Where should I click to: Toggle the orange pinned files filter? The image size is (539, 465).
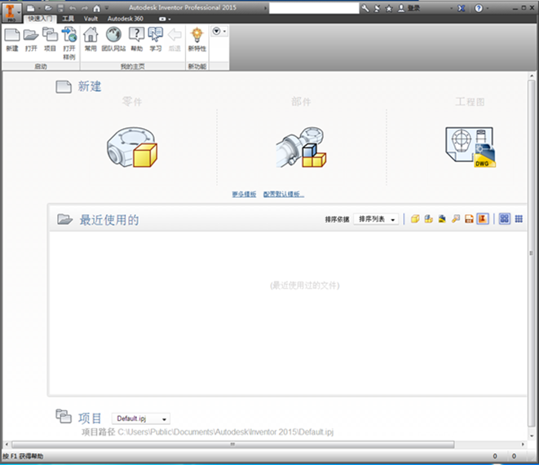[482, 219]
